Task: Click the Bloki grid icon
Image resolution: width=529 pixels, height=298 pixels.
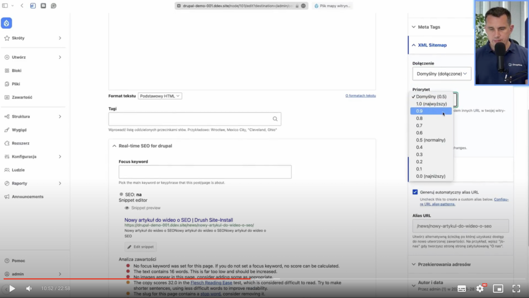Action: pyautogui.click(x=7, y=71)
